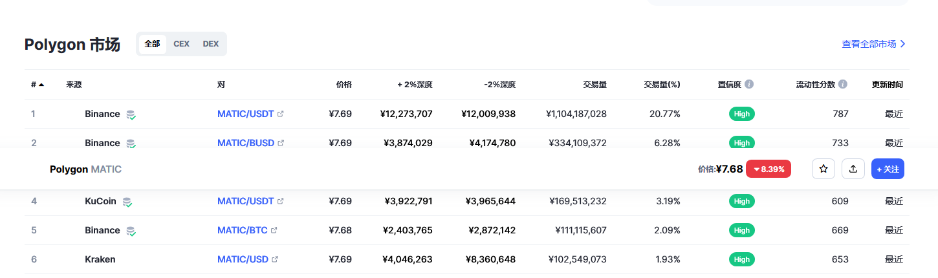Click the red 8.39% change badge
Screen dimensions: 938x278
769,169
